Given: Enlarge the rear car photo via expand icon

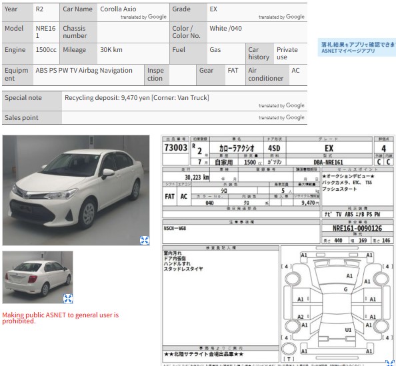Looking at the screenshot, I should 68,298.
